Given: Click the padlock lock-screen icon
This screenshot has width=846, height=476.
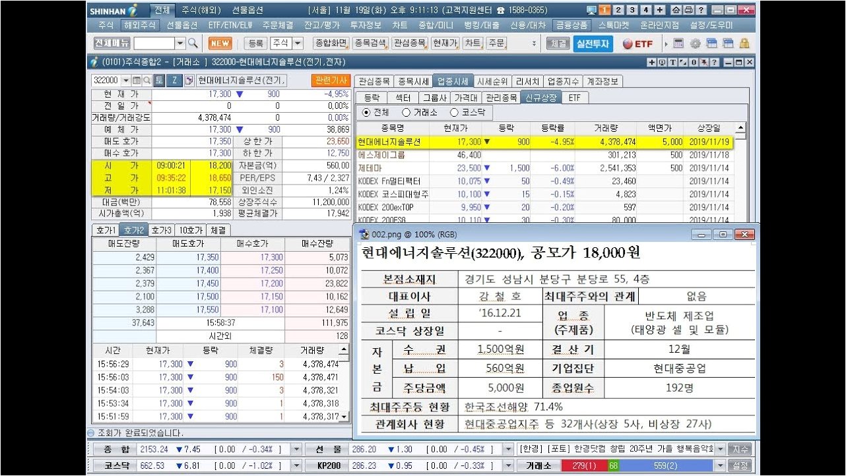Looking at the screenshot, I should pos(744,44).
